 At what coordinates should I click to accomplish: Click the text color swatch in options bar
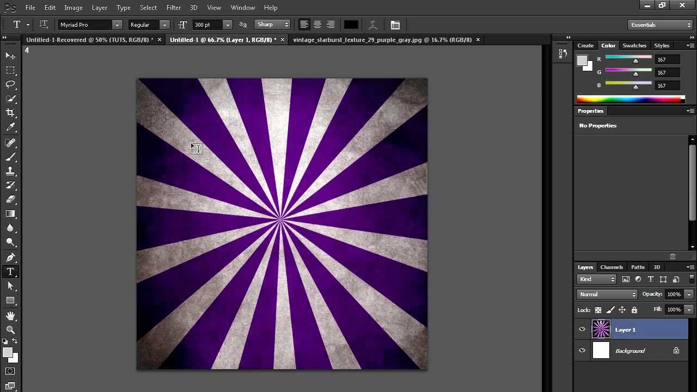pyautogui.click(x=351, y=24)
